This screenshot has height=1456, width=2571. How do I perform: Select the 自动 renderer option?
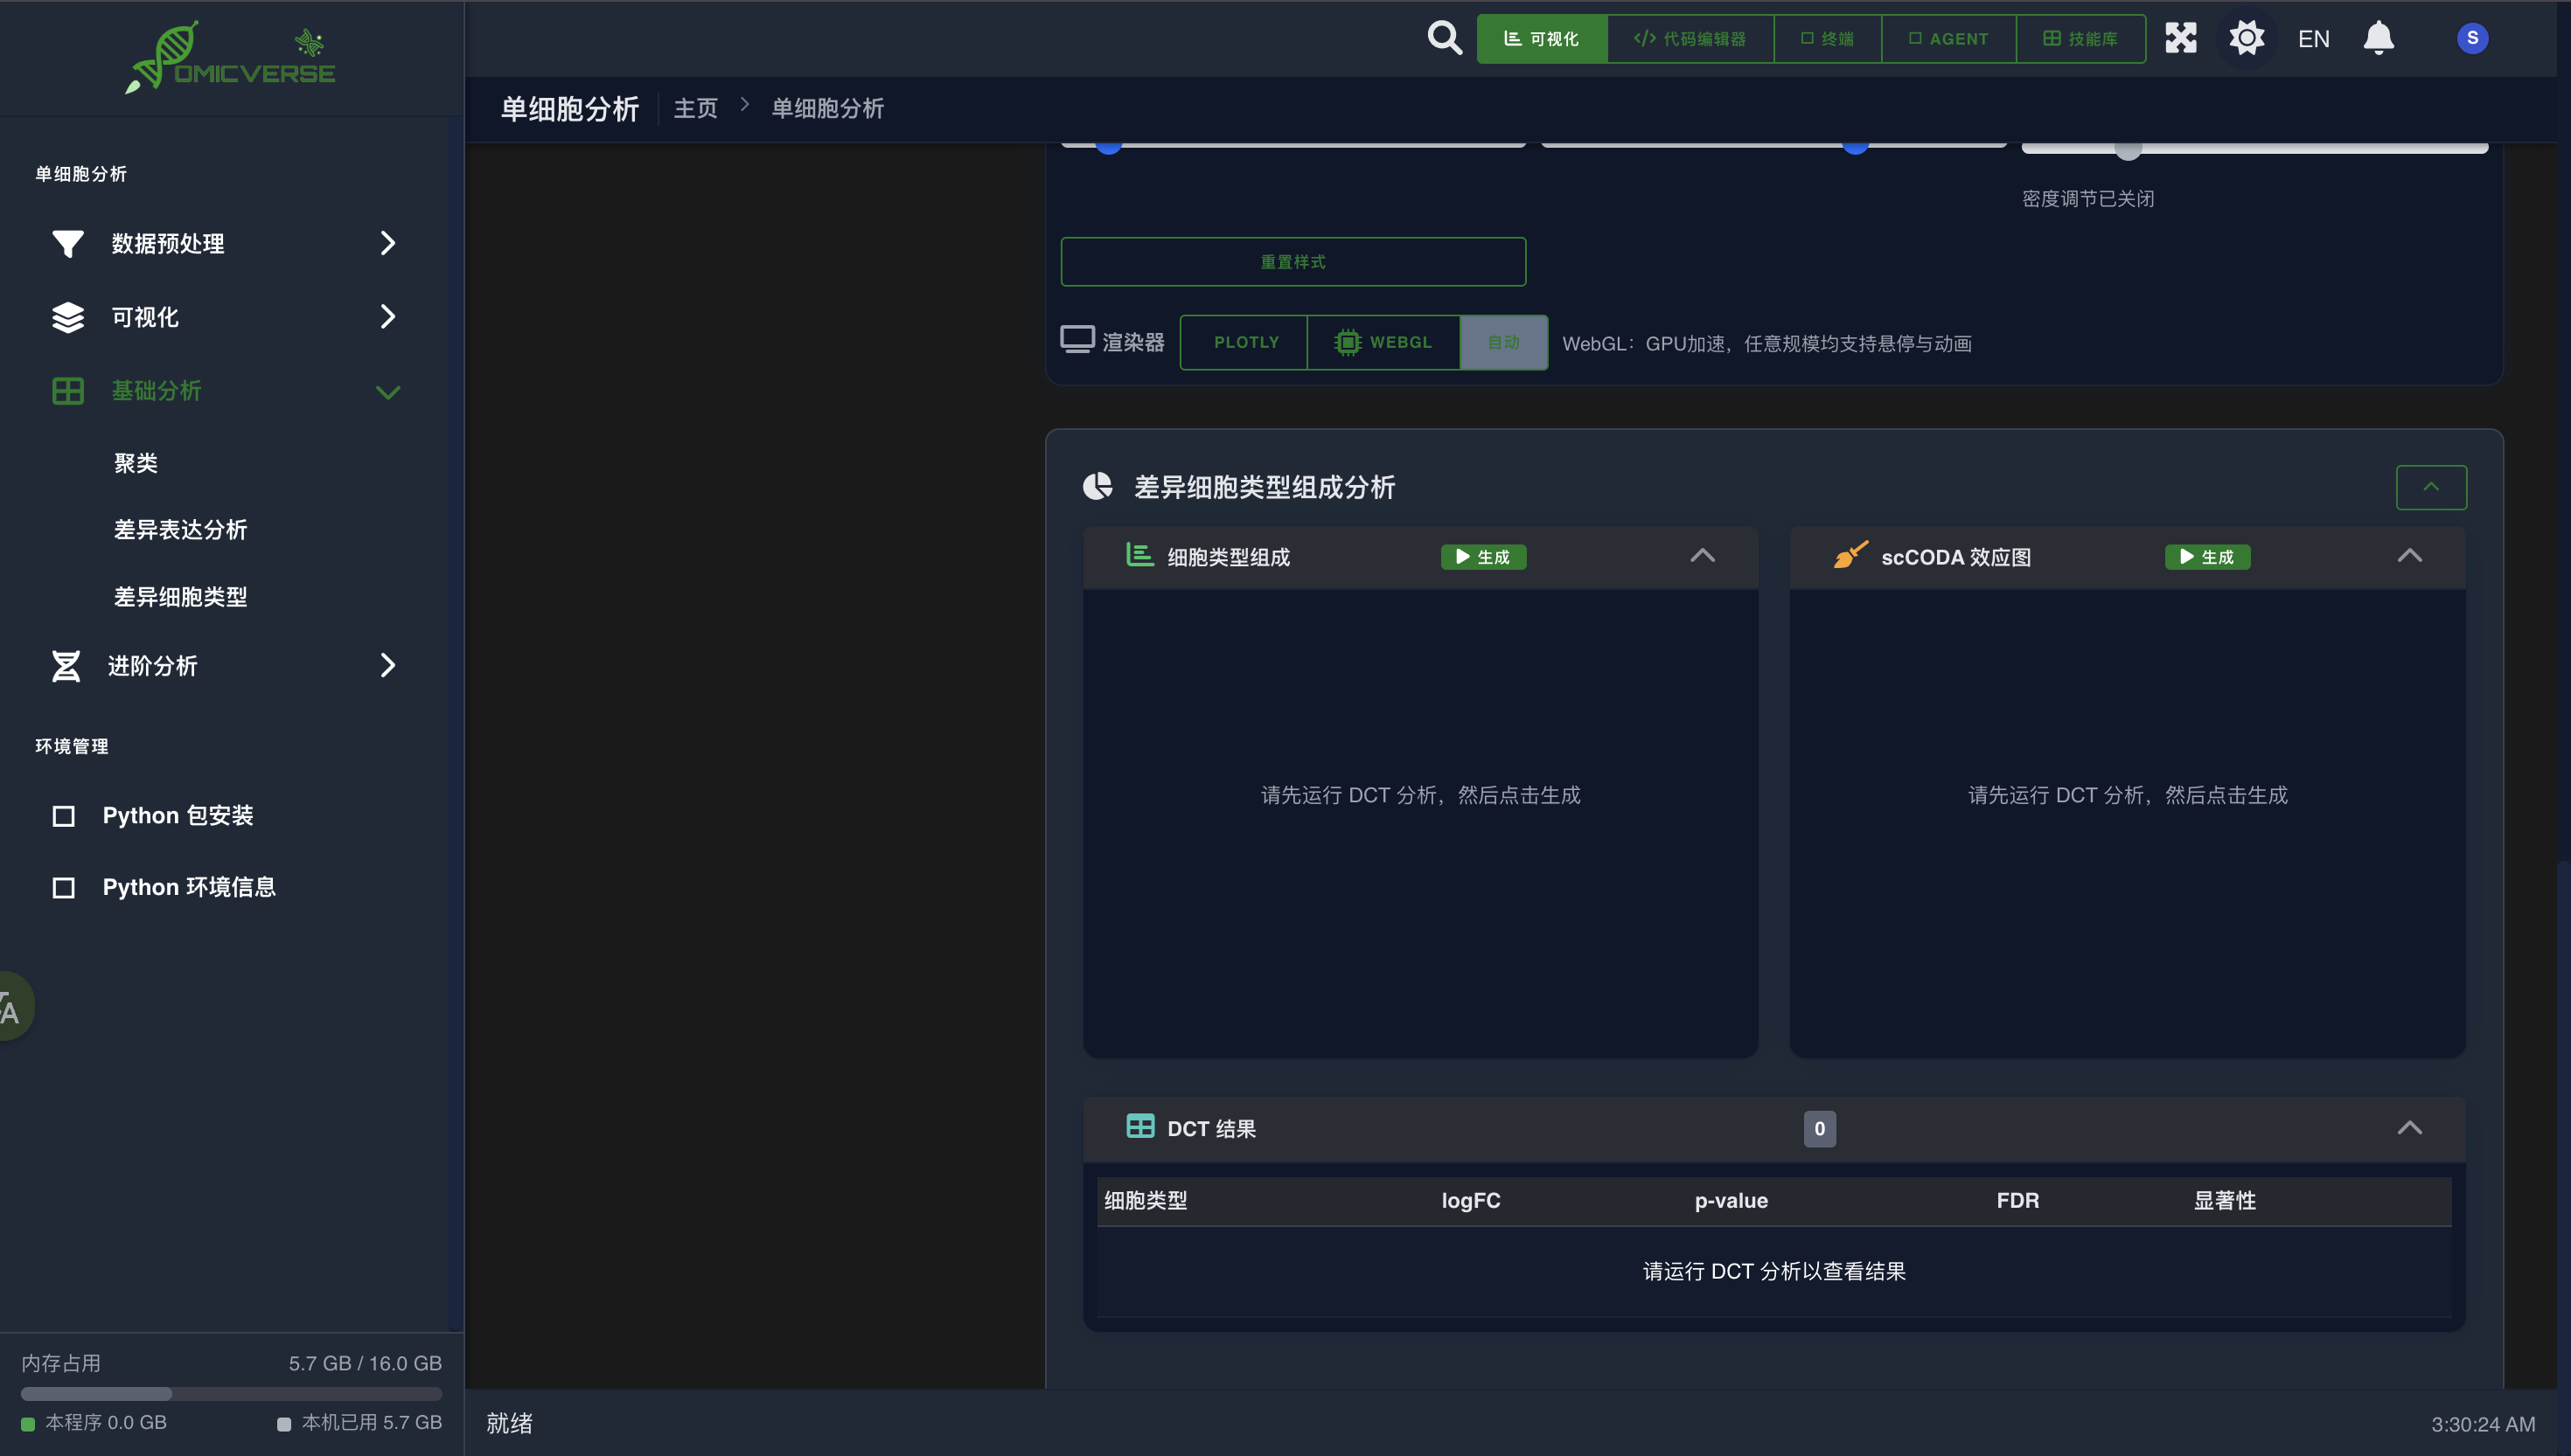1502,342
